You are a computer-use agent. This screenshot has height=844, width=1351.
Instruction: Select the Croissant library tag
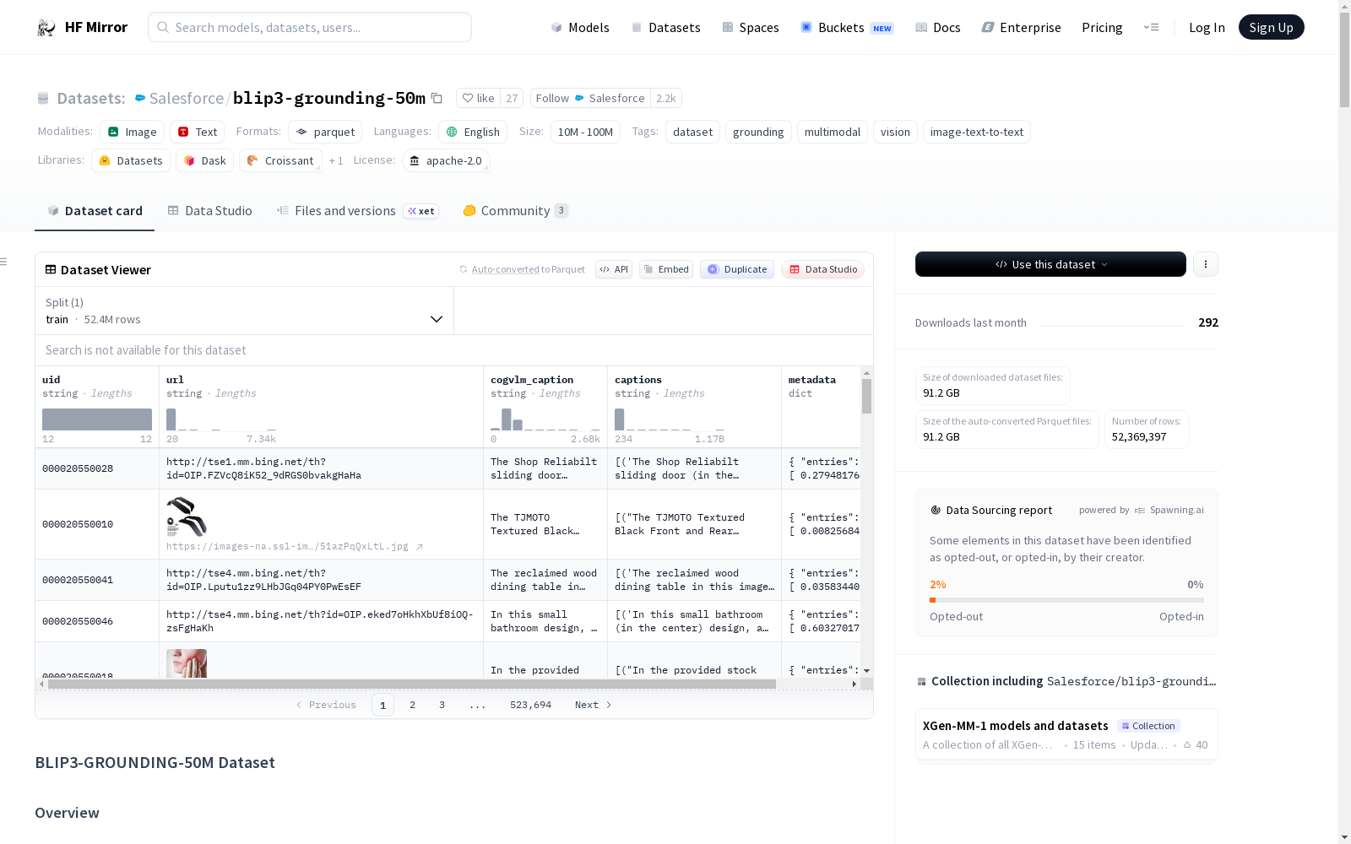click(x=280, y=160)
